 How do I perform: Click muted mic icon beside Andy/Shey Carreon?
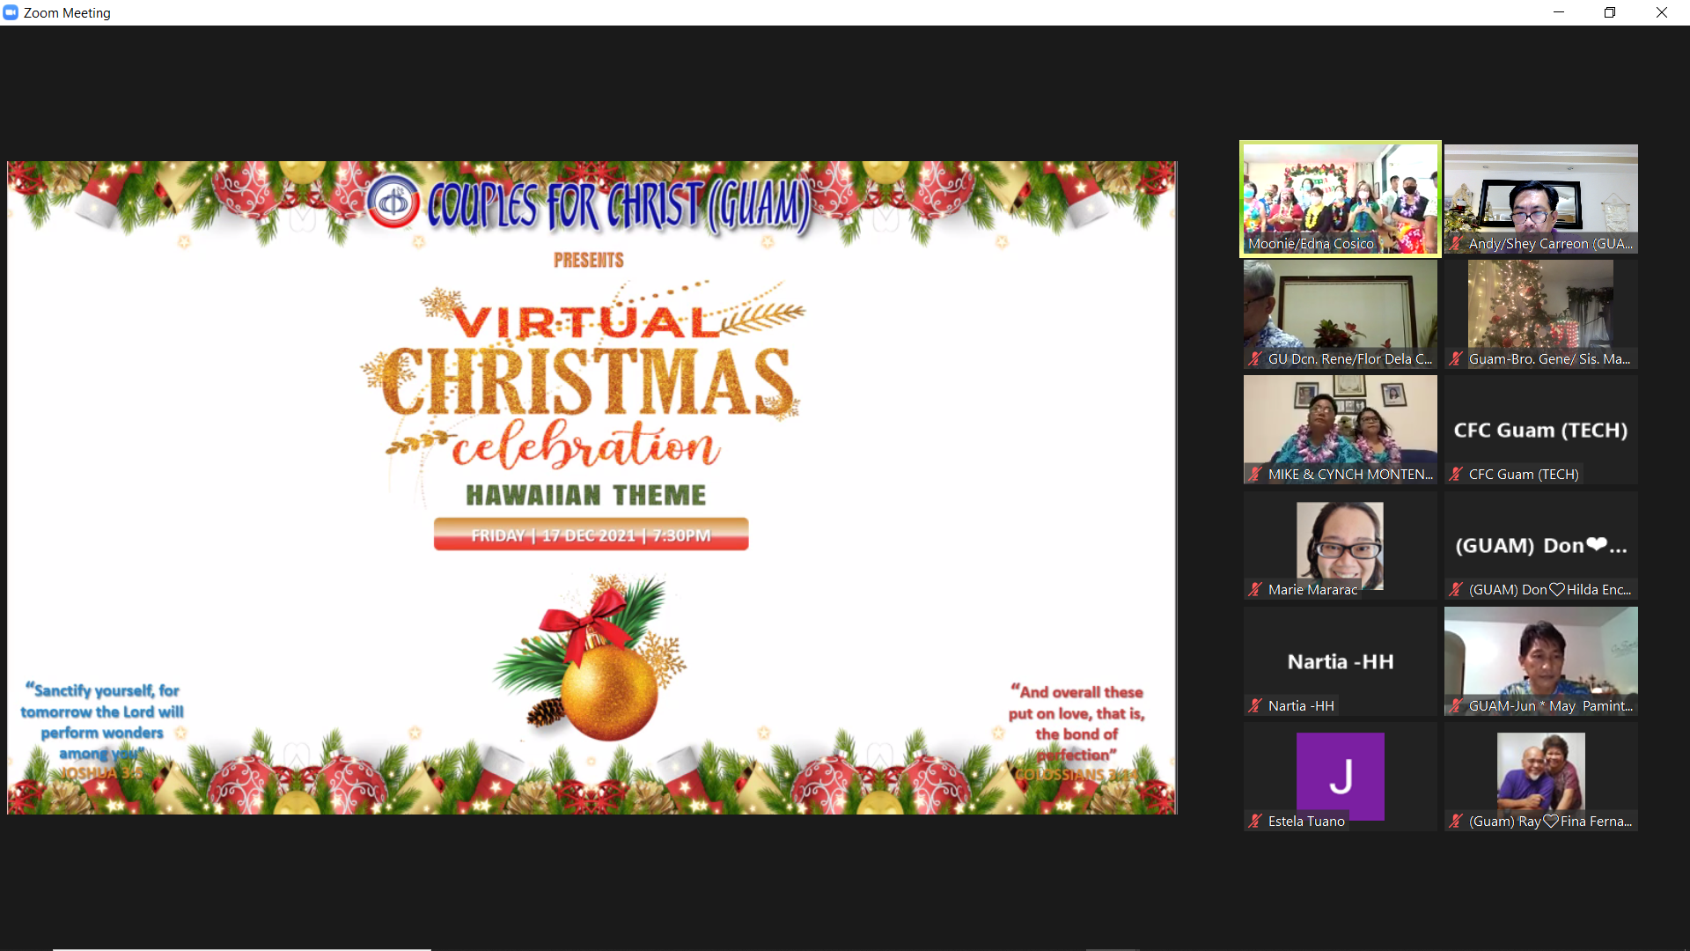click(1456, 244)
